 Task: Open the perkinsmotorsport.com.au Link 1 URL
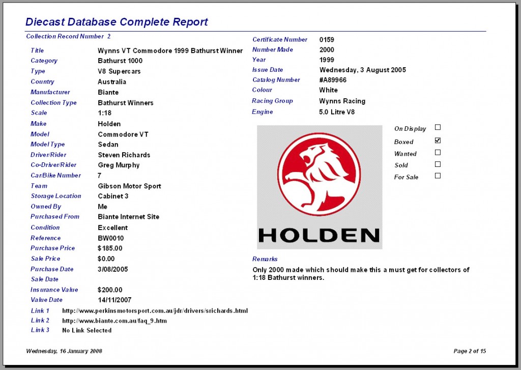[155, 311]
